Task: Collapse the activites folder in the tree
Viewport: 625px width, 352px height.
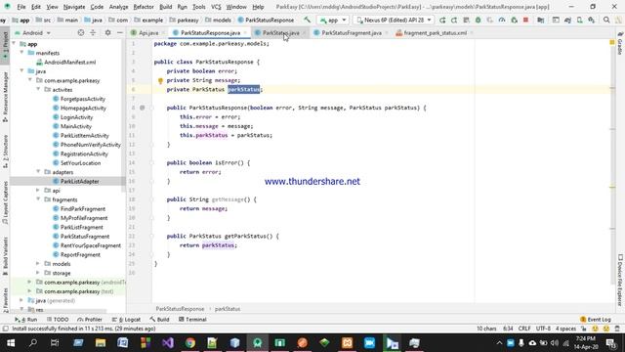Action: click(39, 89)
